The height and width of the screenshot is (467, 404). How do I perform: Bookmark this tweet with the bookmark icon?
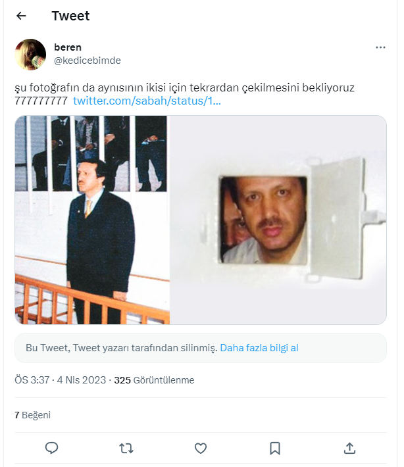[x=275, y=448]
